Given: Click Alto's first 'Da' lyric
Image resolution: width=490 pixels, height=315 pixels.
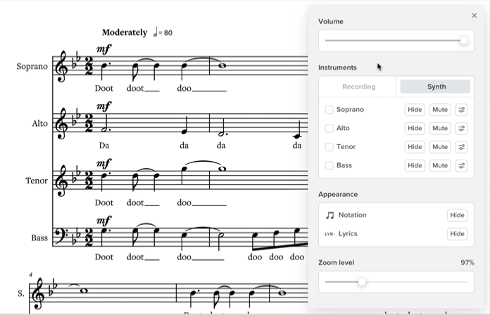Looking at the screenshot, I should 104,146.
